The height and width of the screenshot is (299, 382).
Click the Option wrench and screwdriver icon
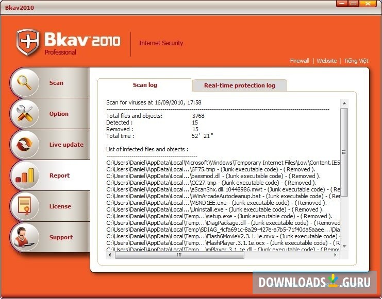(25, 114)
